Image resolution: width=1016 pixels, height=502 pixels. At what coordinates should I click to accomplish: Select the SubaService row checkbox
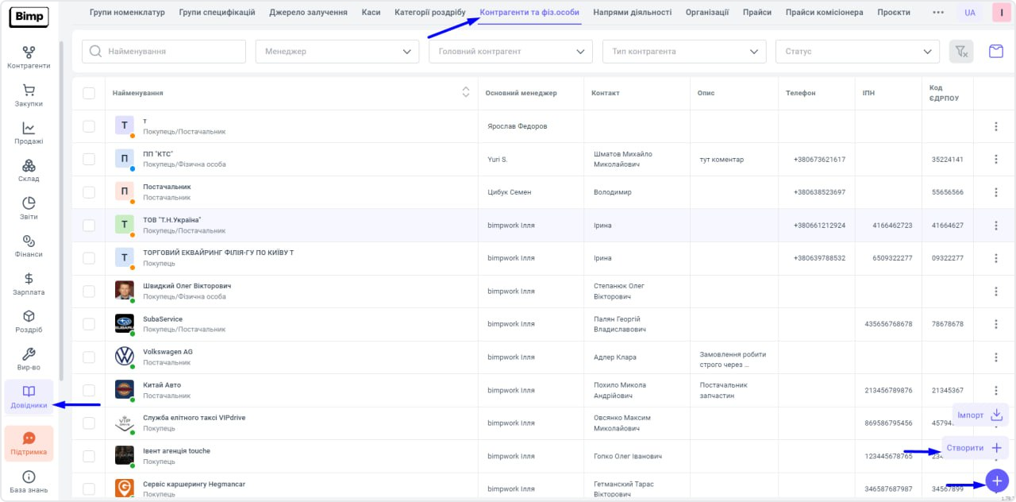tap(89, 324)
